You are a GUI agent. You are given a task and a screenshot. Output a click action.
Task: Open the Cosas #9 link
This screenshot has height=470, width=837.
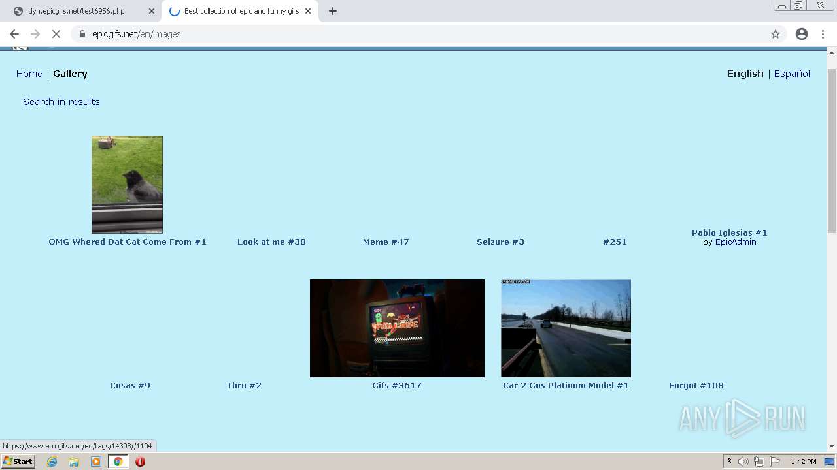[130, 386]
